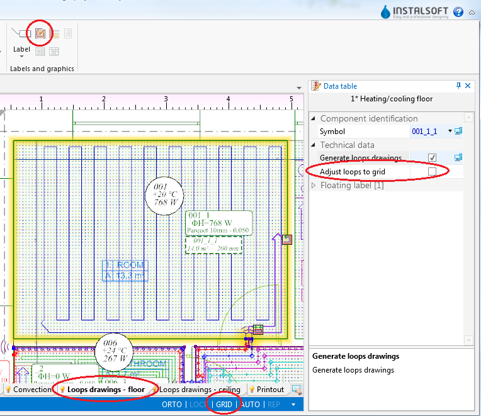This screenshot has width=481, height=416.
Task: Click the loop drawing edit icon in ribbon
Action: click(40, 33)
